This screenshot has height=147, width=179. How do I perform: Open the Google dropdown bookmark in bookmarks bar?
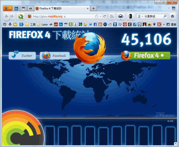pos(21,24)
